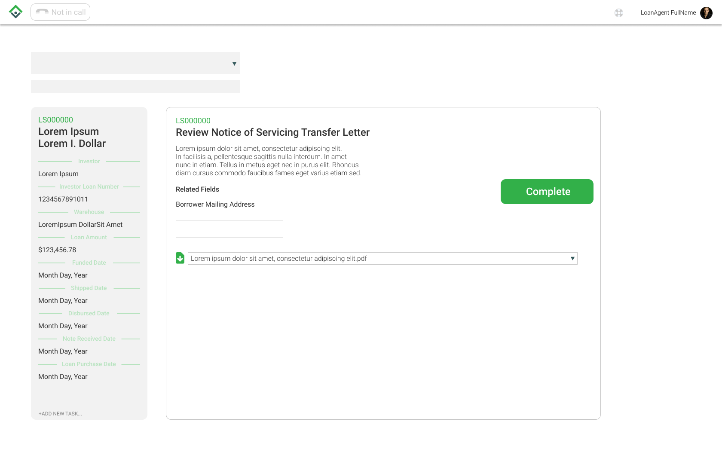Click the green PDF download icon

180,258
